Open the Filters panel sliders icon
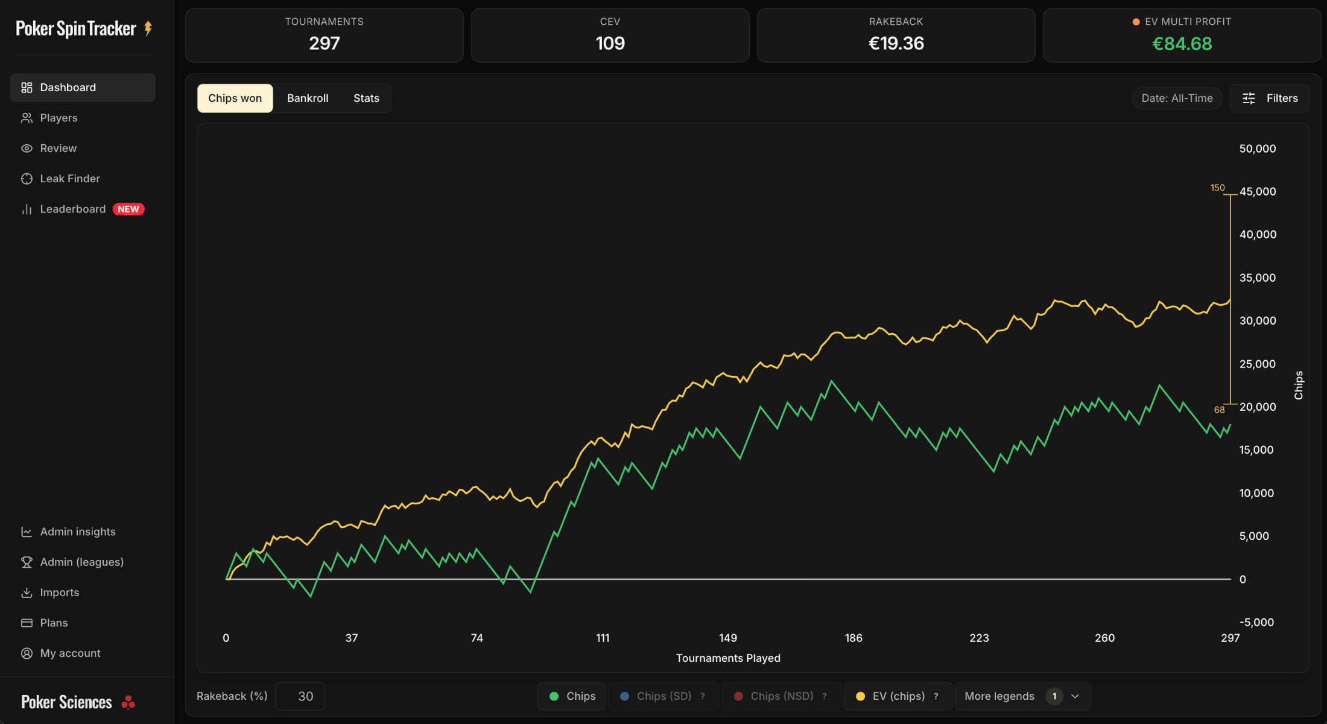 (1249, 98)
